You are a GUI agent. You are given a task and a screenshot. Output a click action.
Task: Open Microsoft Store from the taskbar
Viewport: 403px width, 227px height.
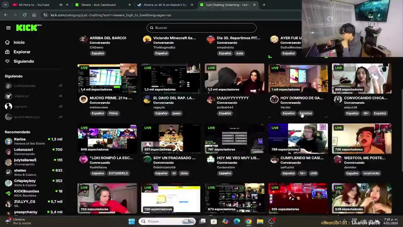pyautogui.click(x=214, y=221)
